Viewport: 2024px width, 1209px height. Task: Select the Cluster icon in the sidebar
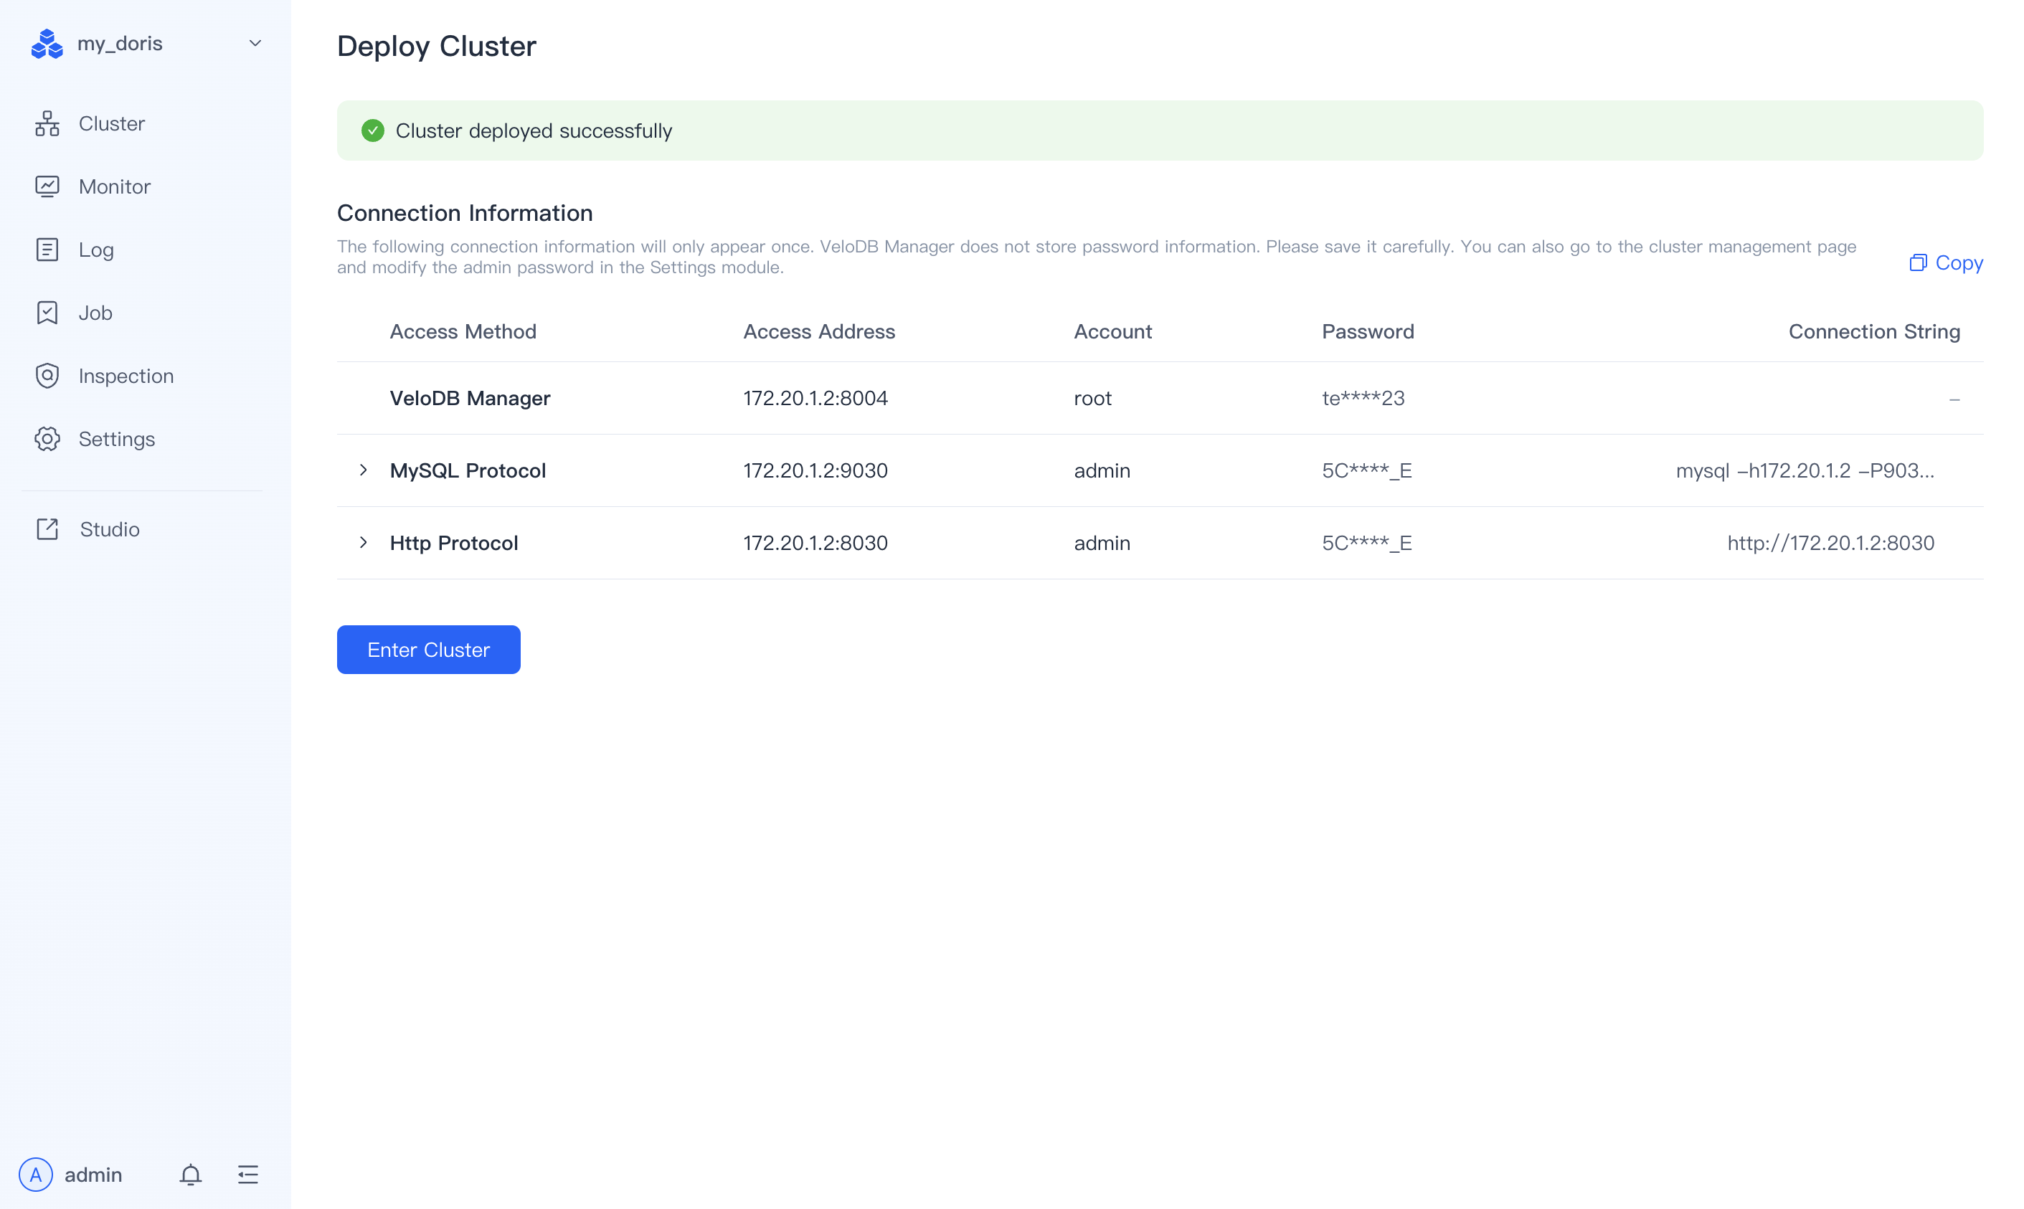[47, 123]
